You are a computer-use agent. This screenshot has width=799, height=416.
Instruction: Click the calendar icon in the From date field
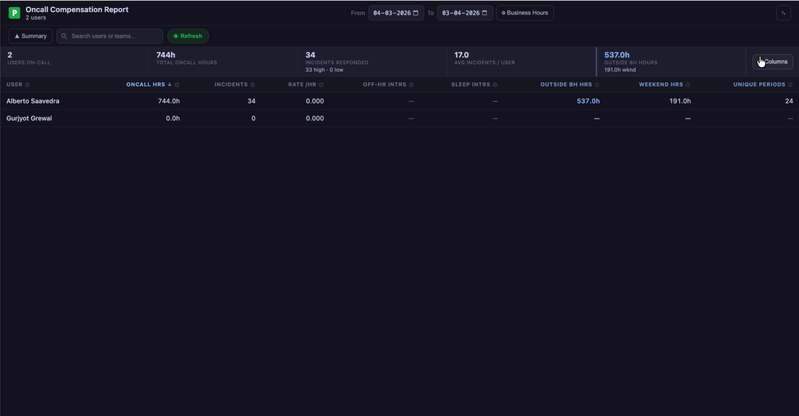(x=415, y=13)
